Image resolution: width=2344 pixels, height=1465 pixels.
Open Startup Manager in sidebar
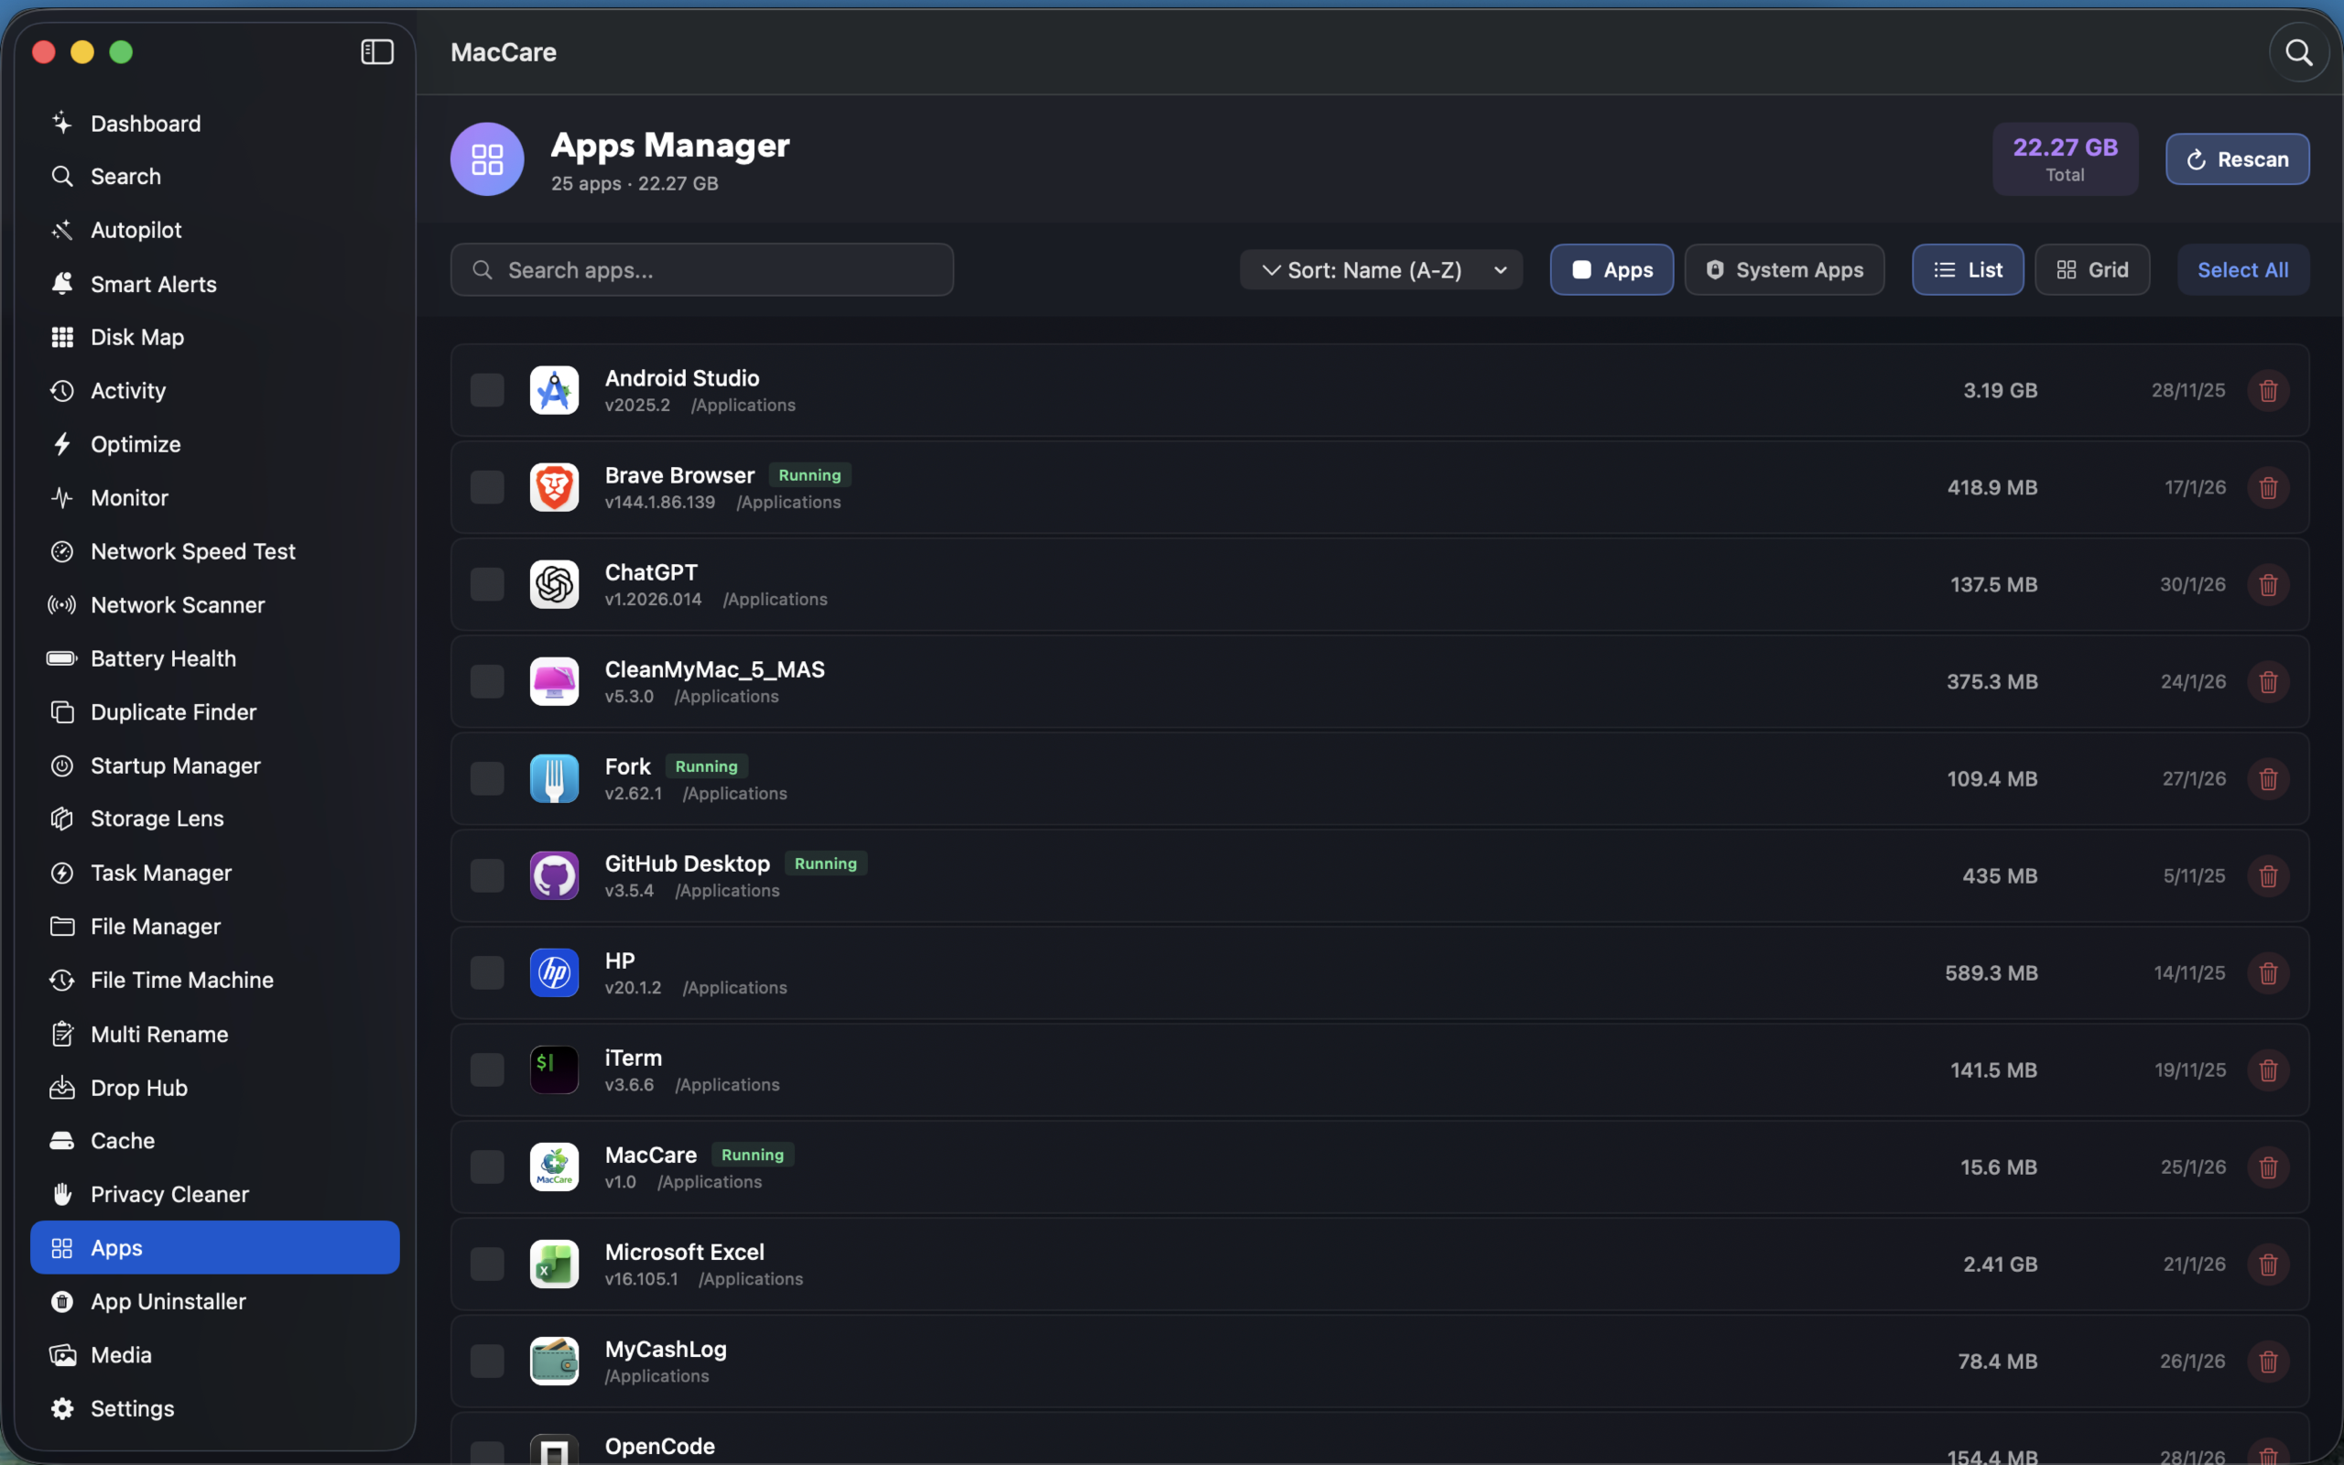pos(215,765)
